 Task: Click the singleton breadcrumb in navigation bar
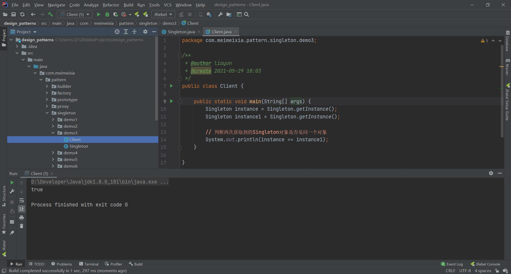point(148,23)
